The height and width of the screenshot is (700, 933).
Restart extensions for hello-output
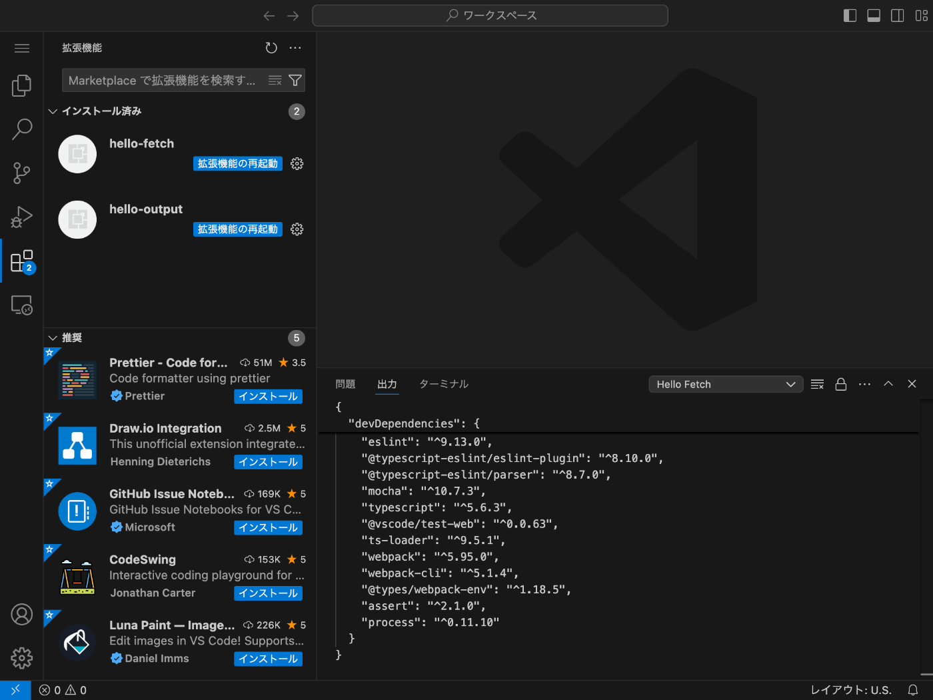point(238,229)
